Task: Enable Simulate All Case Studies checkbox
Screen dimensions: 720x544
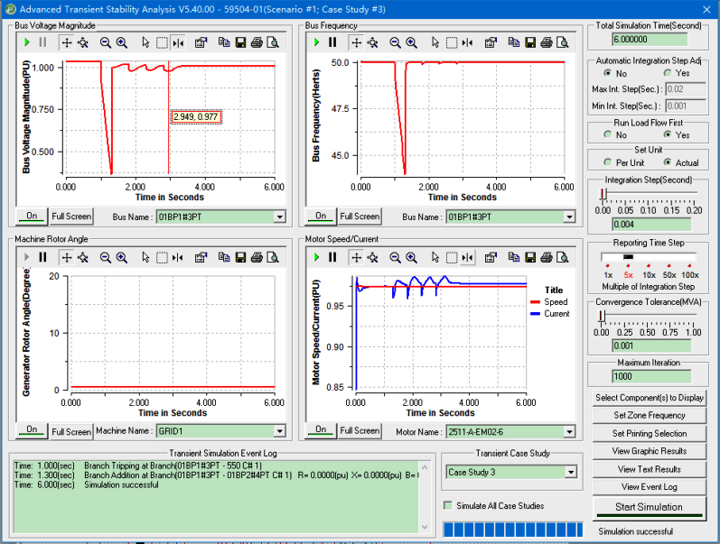Action: tap(448, 505)
